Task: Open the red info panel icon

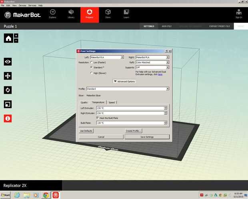Action: click(x=8, y=118)
